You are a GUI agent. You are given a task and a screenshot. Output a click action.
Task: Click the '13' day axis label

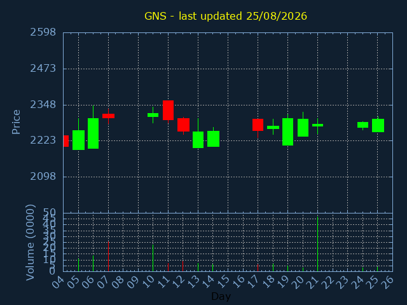click(193, 282)
